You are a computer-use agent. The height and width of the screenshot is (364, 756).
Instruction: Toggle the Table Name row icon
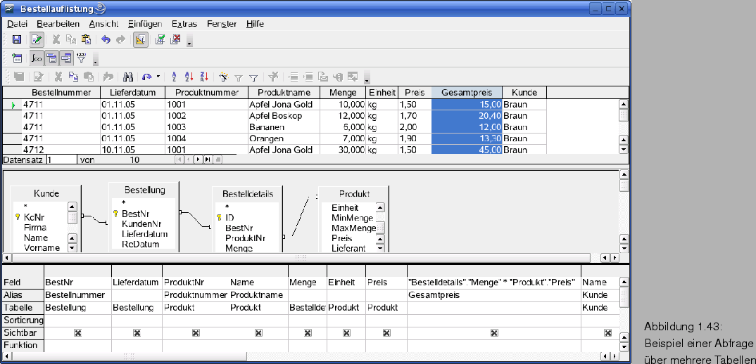coord(51,58)
